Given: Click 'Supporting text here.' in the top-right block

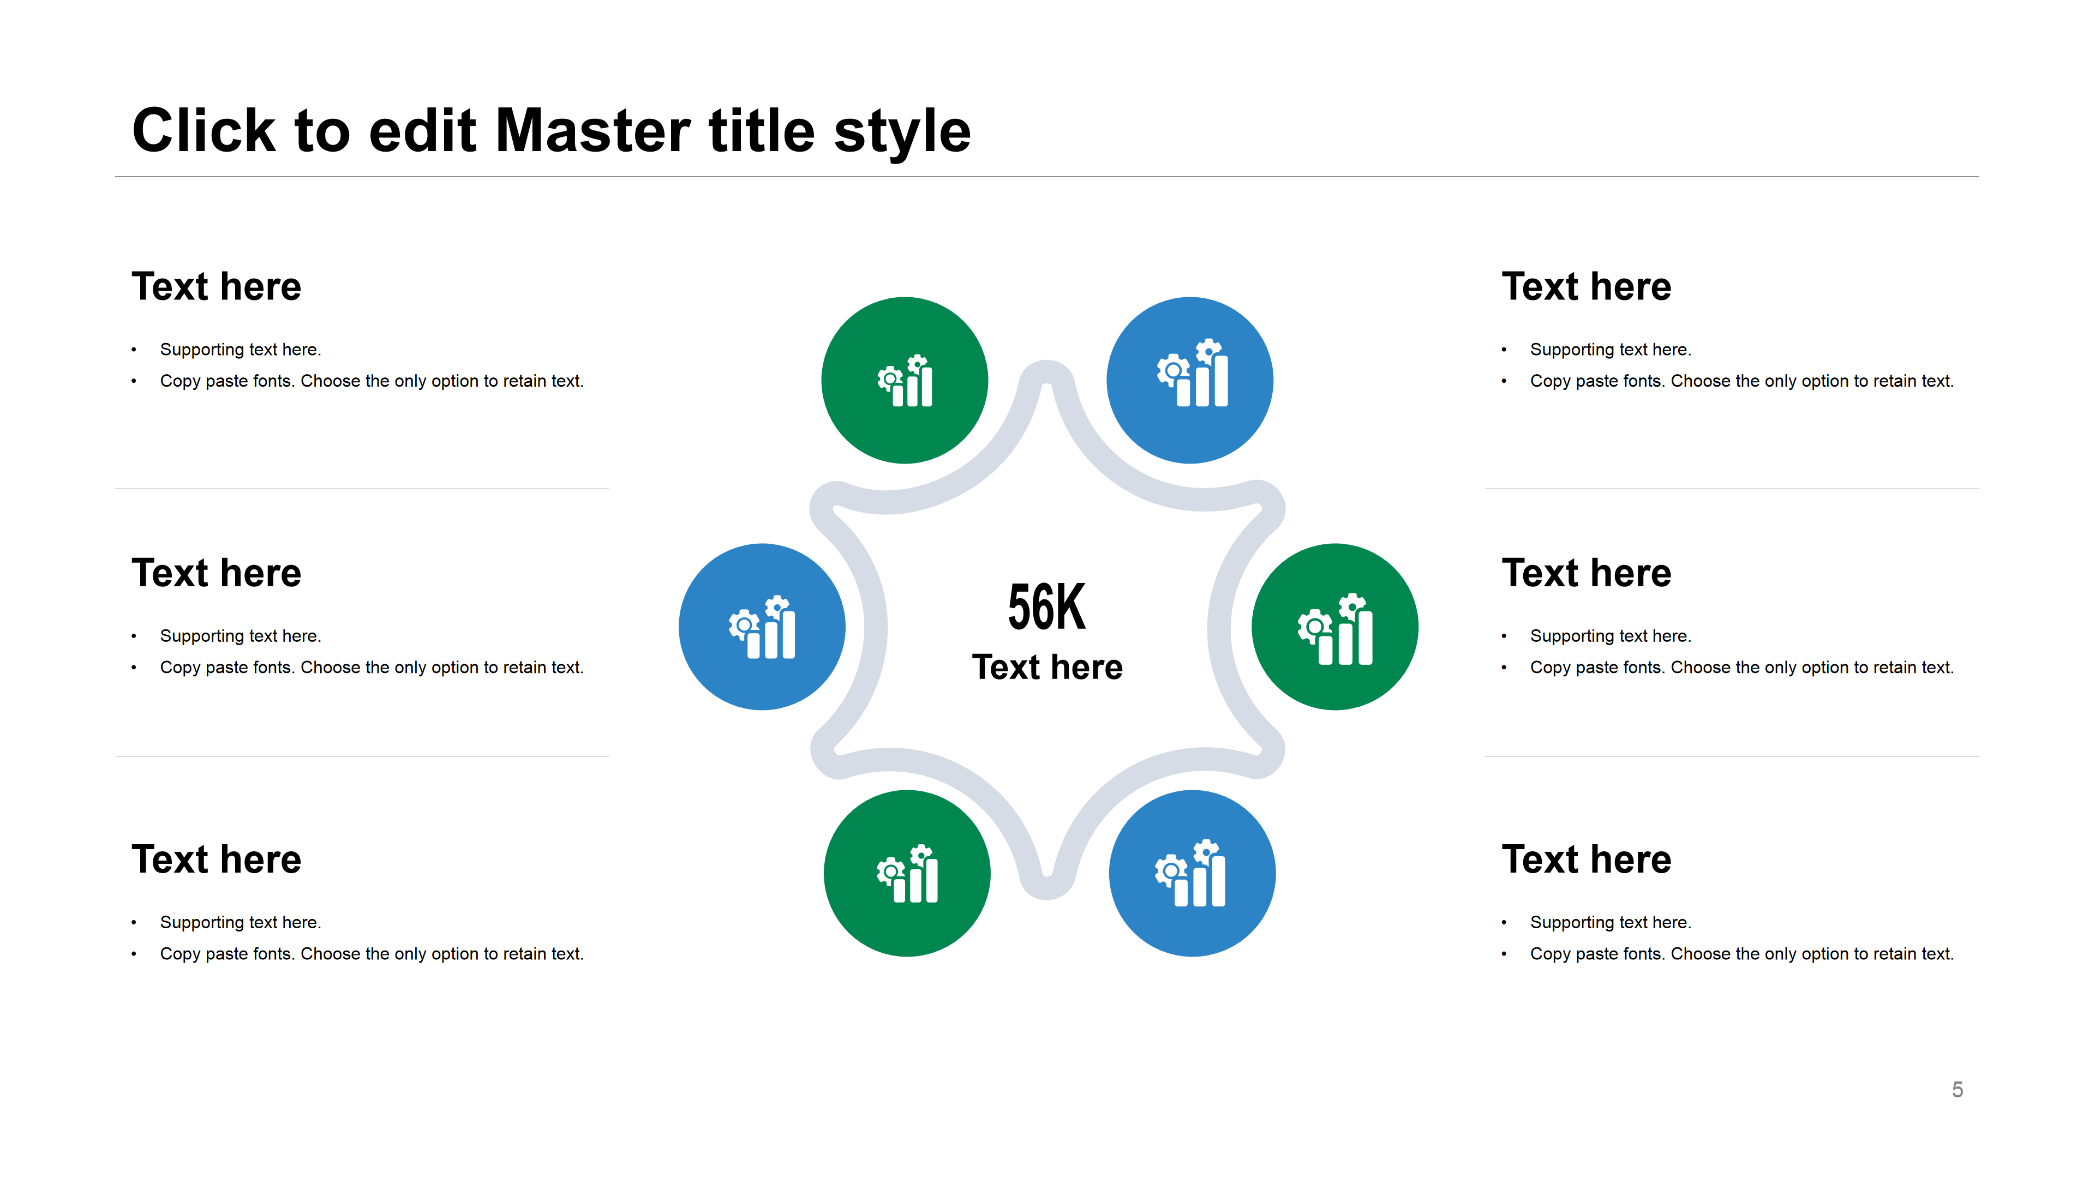Looking at the screenshot, I should coord(1611,350).
